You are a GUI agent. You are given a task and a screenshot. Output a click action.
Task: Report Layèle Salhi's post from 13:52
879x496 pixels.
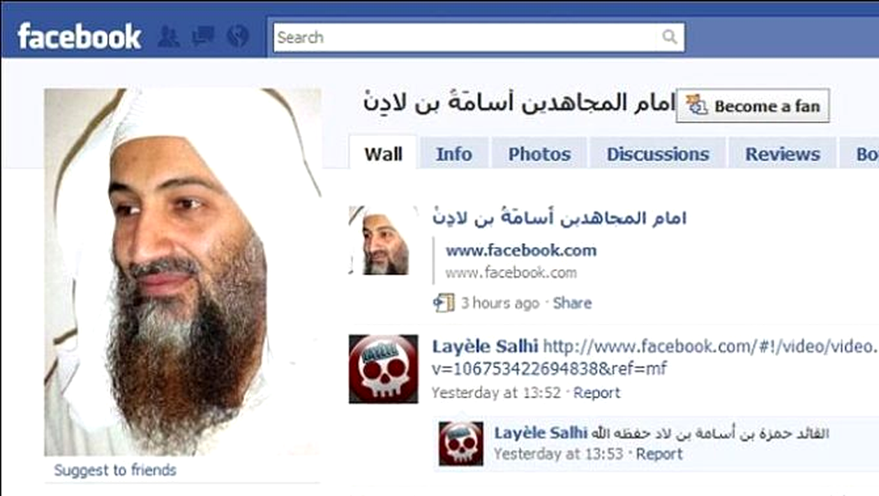596,393
